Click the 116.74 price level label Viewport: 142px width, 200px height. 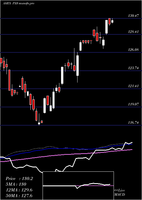[133, 123]
